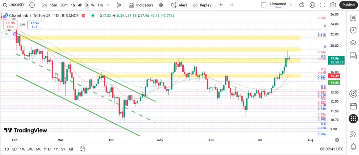The width and height of the screenshot is (359, 155).
Task: Set the date range to 5D
Action: point(14,149)
